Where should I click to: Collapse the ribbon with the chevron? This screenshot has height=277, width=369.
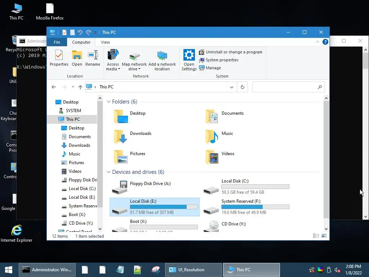[x=317, y=42]
